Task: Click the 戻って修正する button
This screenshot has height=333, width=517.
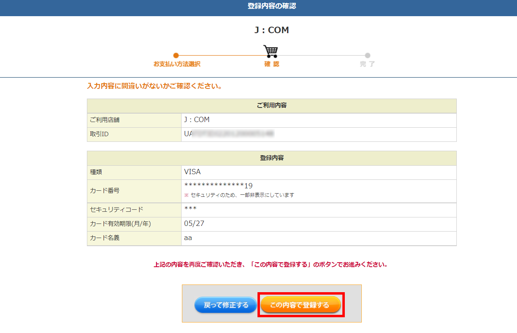Action: coord(226,305)
